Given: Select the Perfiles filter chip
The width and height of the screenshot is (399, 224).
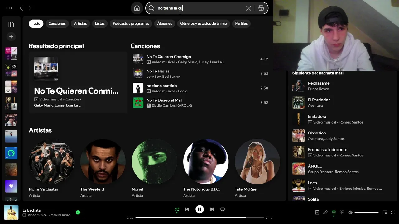Looking at the screenshot, I should [x=241, y=23].
